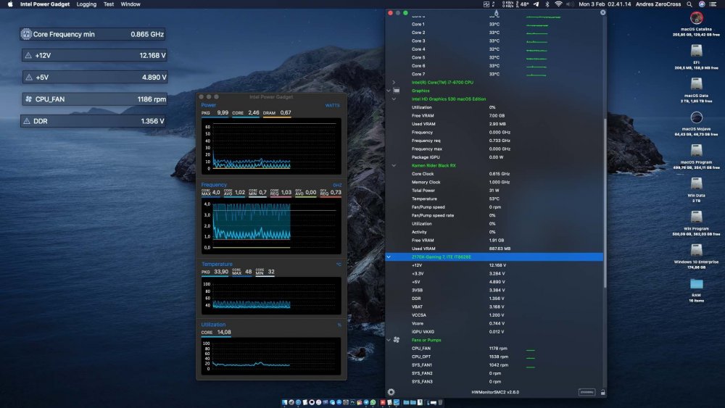The image size is (725, 408).
Task: Select the SYS_FAN1 row
Action: pos(494,365)
